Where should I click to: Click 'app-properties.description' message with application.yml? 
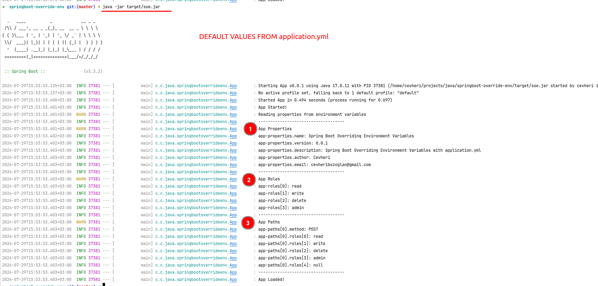pos(369,150)
